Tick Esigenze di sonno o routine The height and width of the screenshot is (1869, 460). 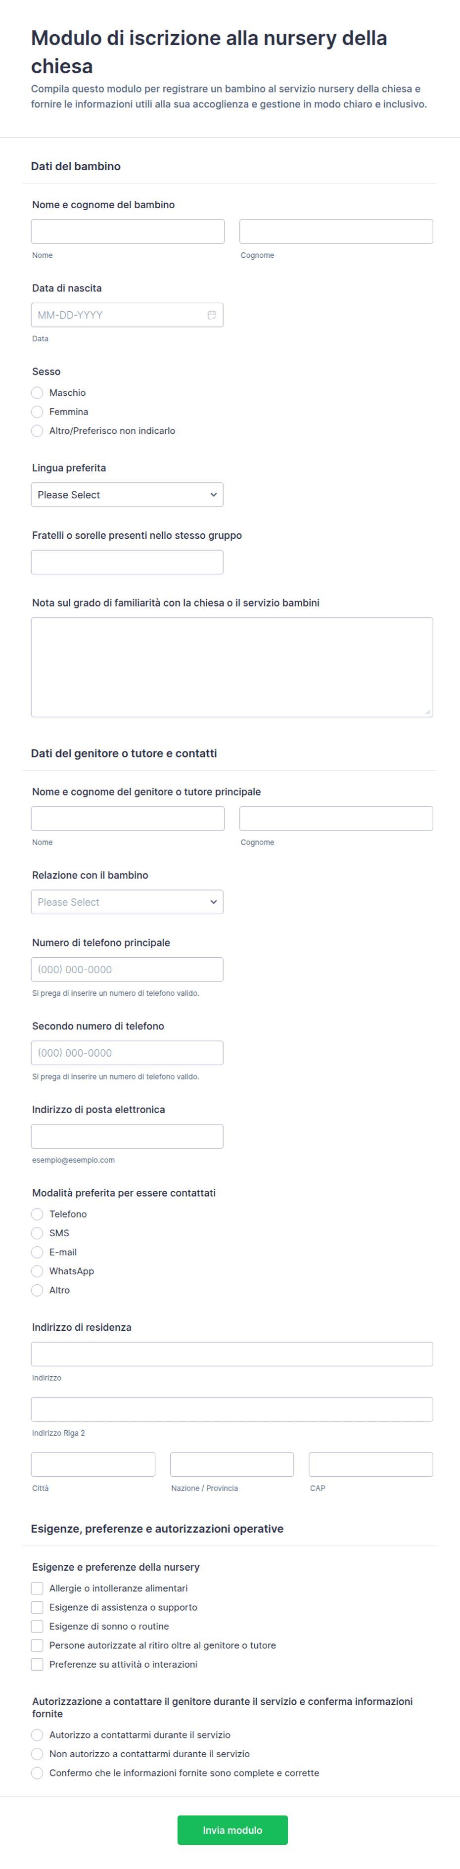coord(37,1626)
